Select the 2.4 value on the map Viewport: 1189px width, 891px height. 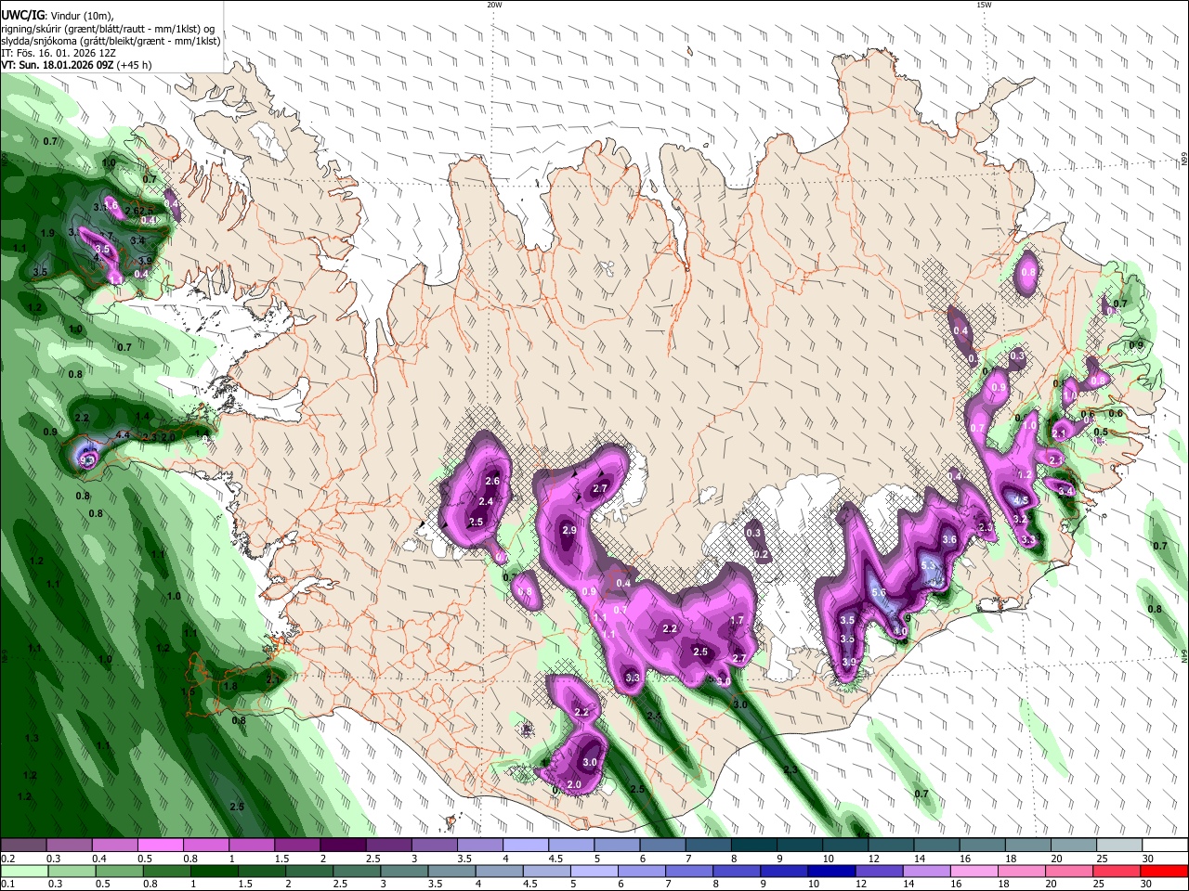click(x=486, y=501)
